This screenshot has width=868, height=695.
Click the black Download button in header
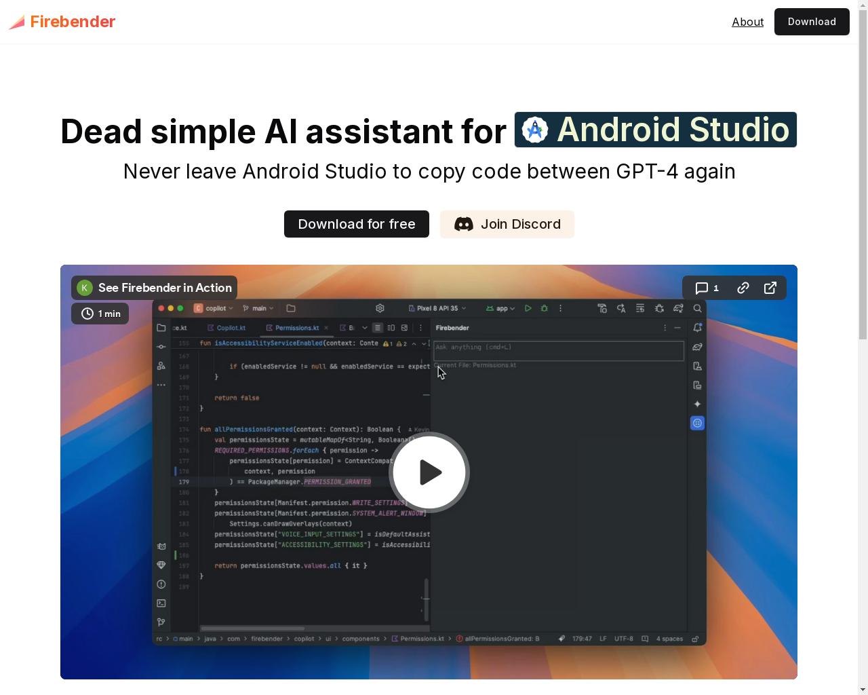coord(812,22)
